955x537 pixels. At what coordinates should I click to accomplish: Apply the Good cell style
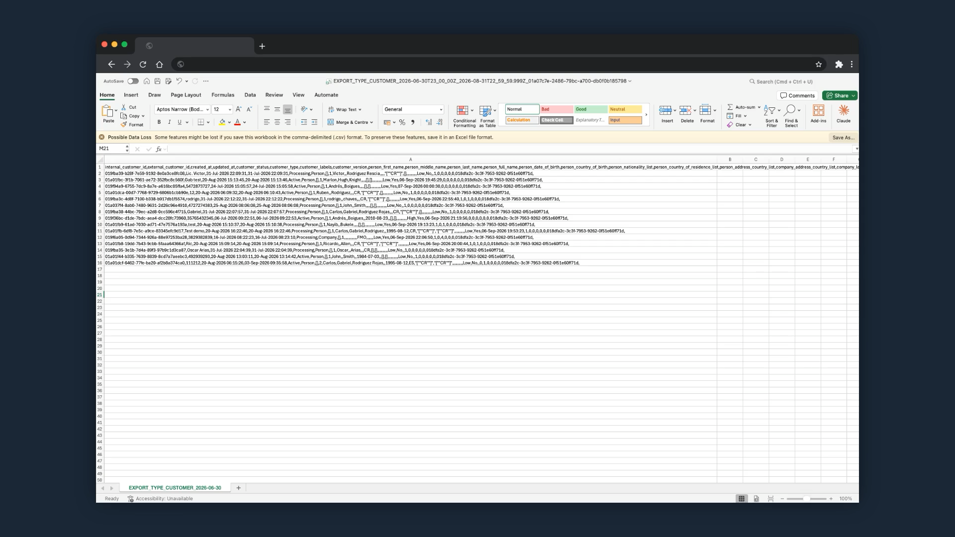(x=590, y=109)
